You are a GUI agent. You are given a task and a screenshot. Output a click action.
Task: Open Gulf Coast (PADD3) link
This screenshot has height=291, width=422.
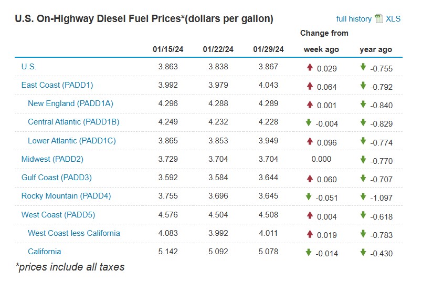click(57, 178)
